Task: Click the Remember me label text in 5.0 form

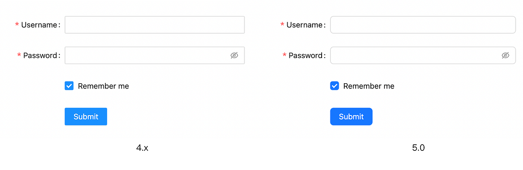Action: (369, 86)
